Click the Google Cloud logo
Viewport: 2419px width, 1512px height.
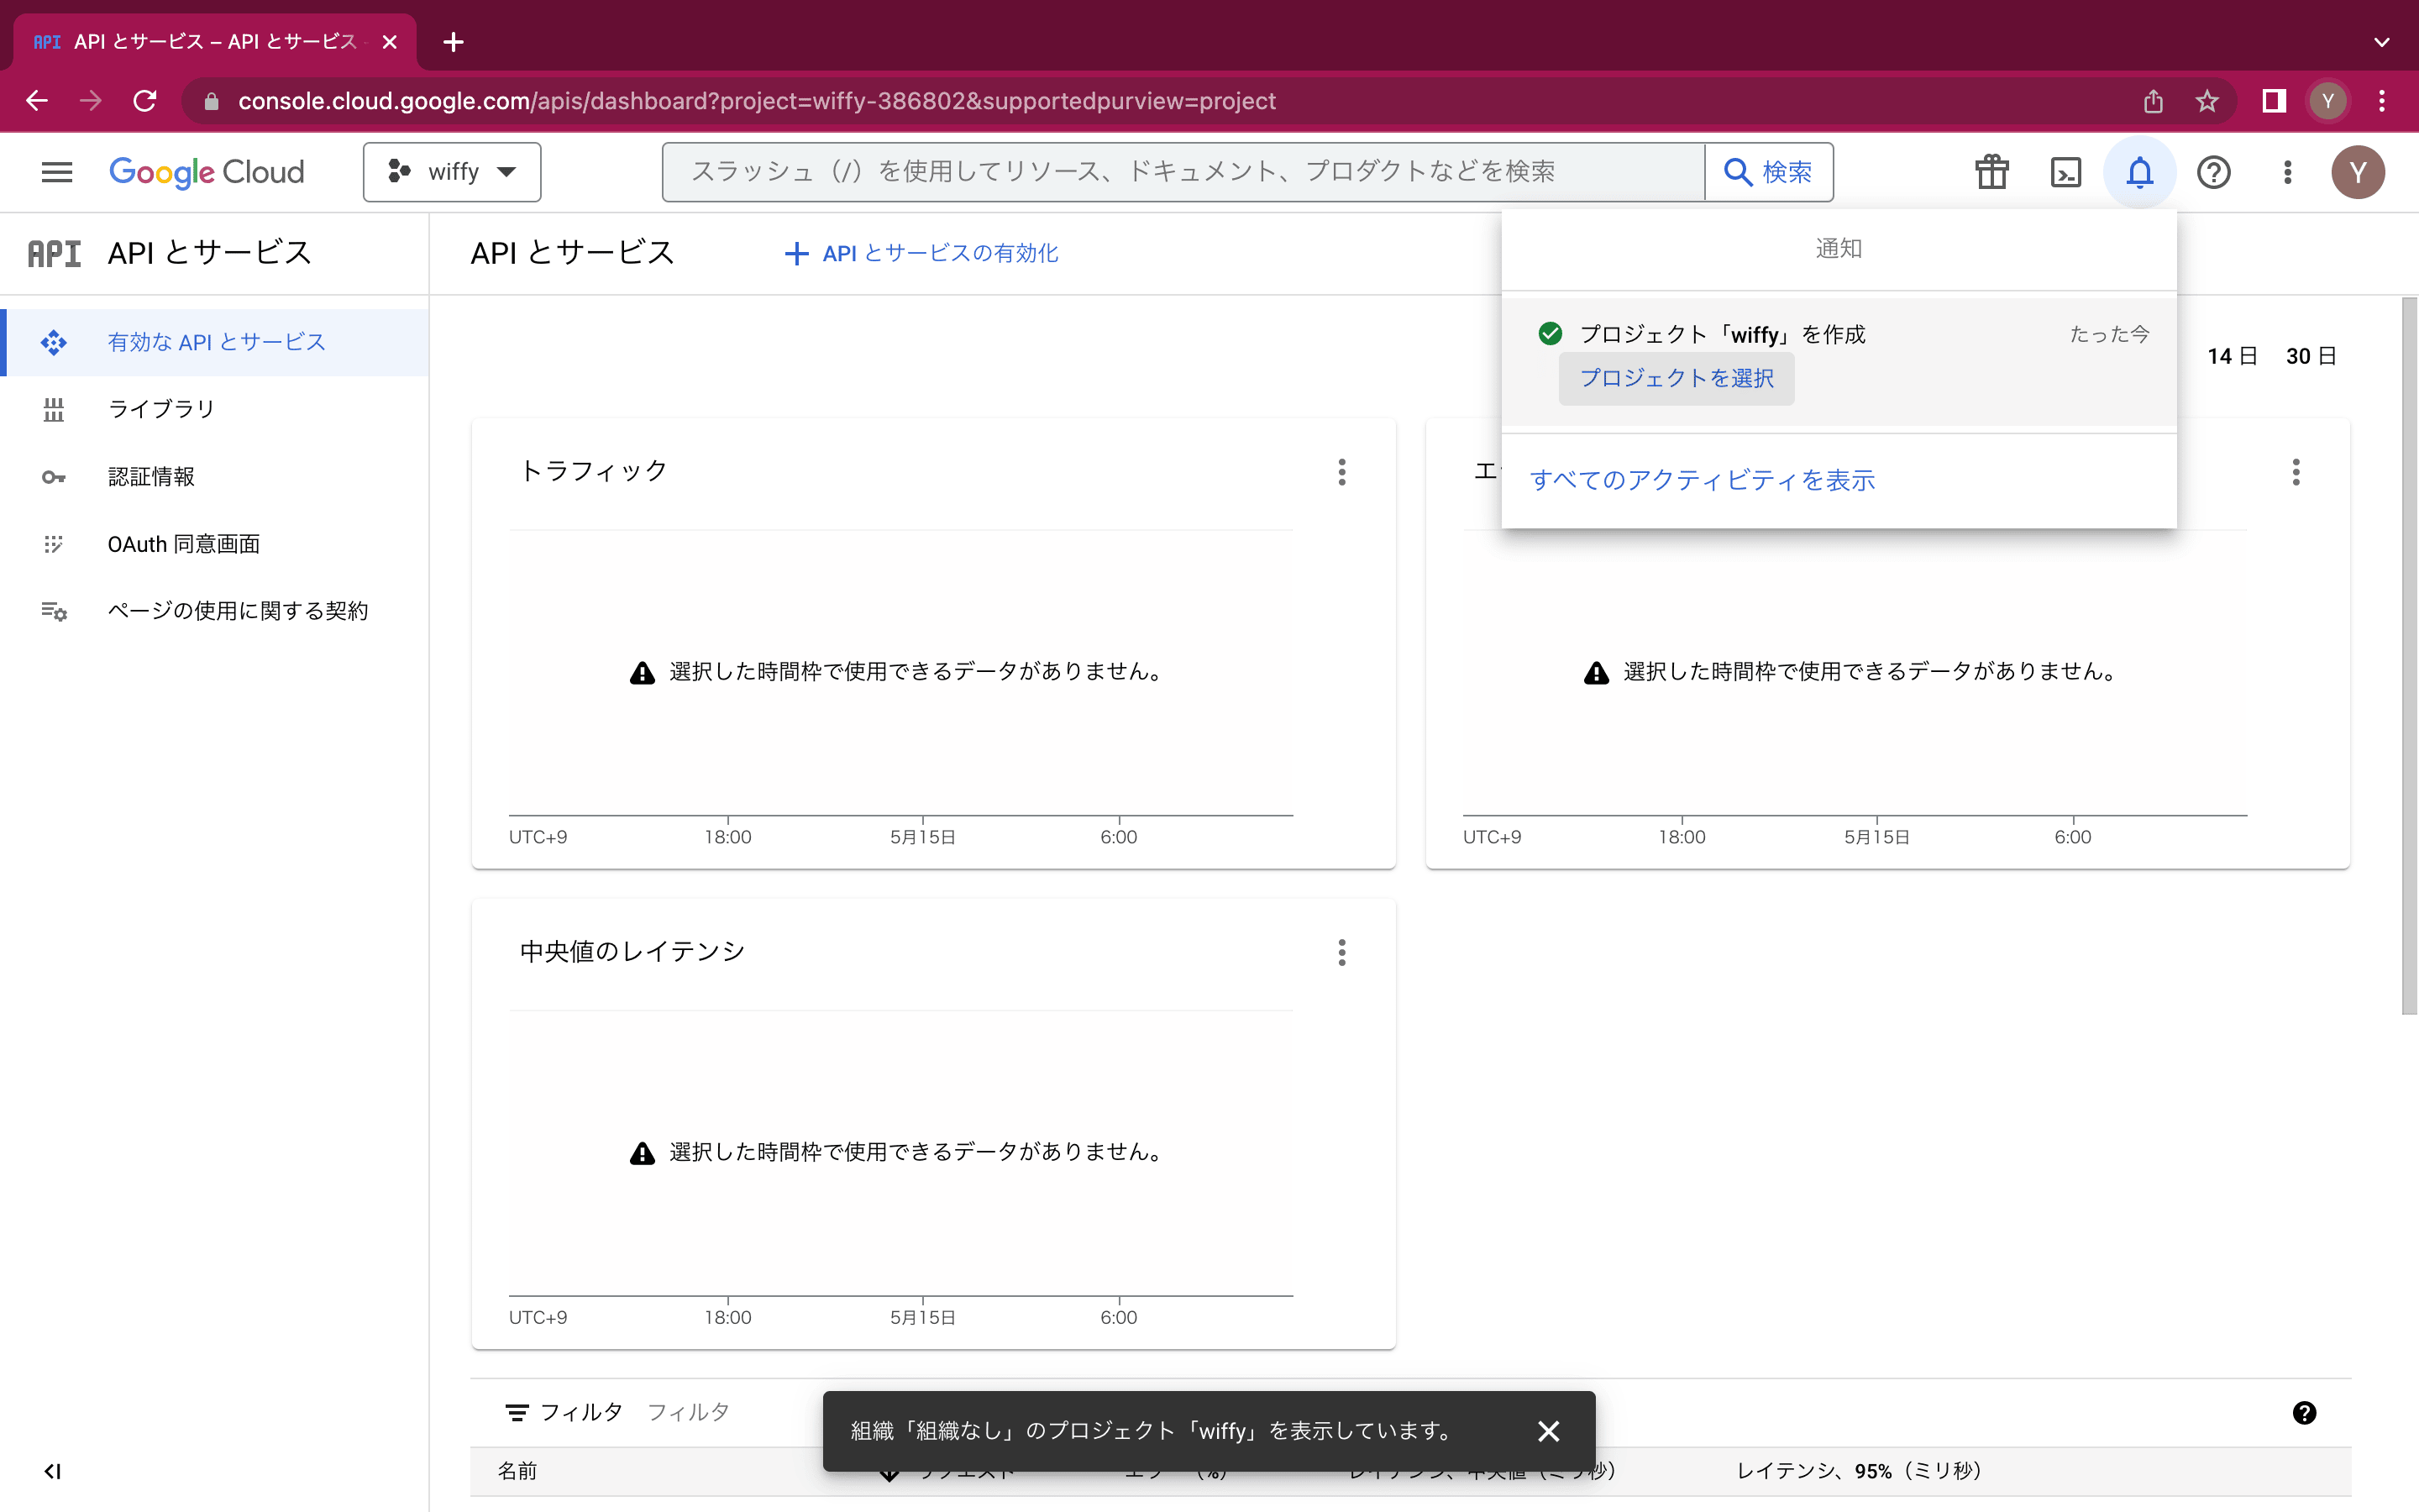[x=207, y=172]
